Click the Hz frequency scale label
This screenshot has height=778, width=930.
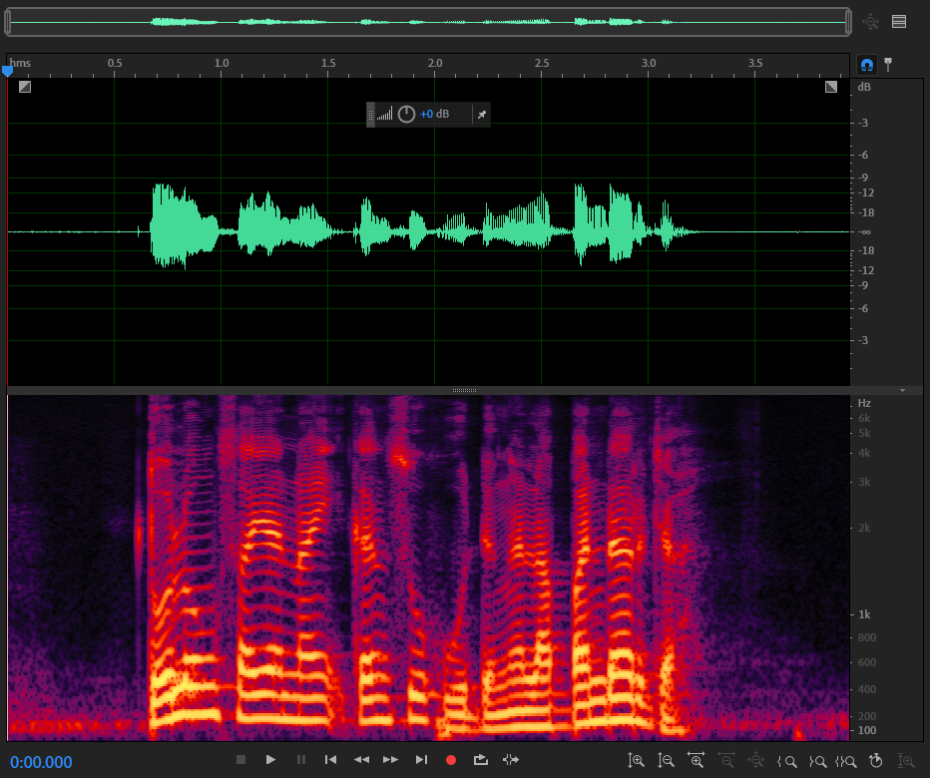pyautogui.click(x=864, y=403)
